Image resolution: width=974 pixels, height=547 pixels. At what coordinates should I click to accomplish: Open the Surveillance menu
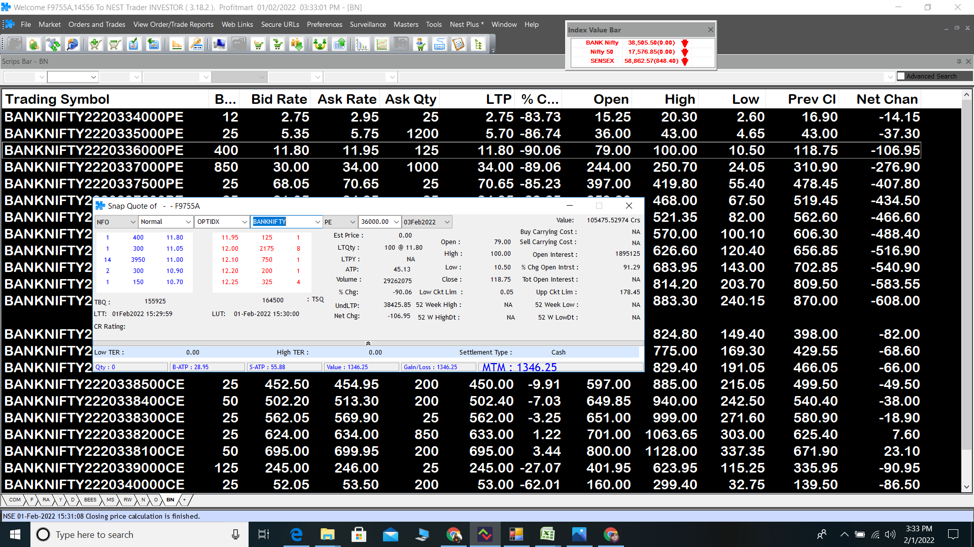click(368, 24)
